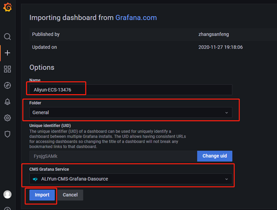Click the help question mark icon
Screen dimensions: 277x210
tap(8, 208)
